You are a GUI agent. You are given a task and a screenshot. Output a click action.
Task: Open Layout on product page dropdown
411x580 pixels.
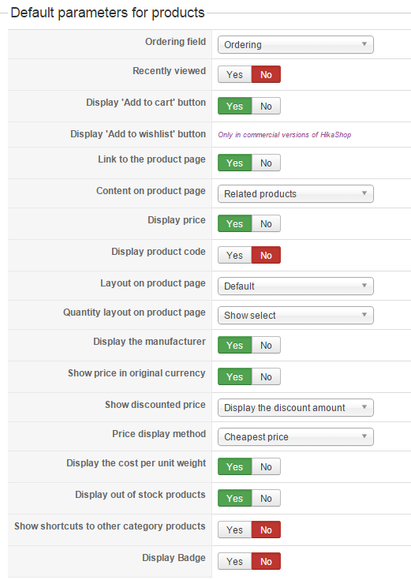[x=296, y=286]
